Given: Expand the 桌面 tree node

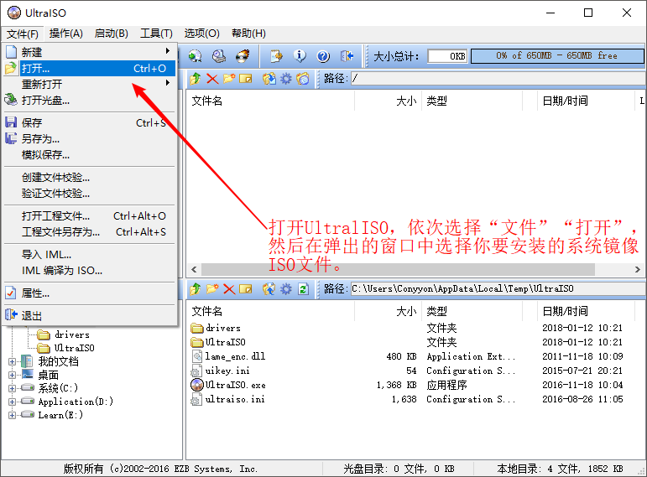Looking at the screenshot, I should pos(12,376).
